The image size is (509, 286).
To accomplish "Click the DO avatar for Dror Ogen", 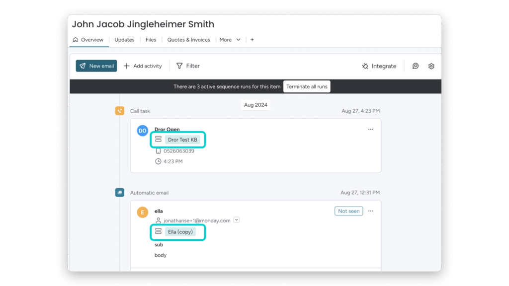I will click(143, 131).
